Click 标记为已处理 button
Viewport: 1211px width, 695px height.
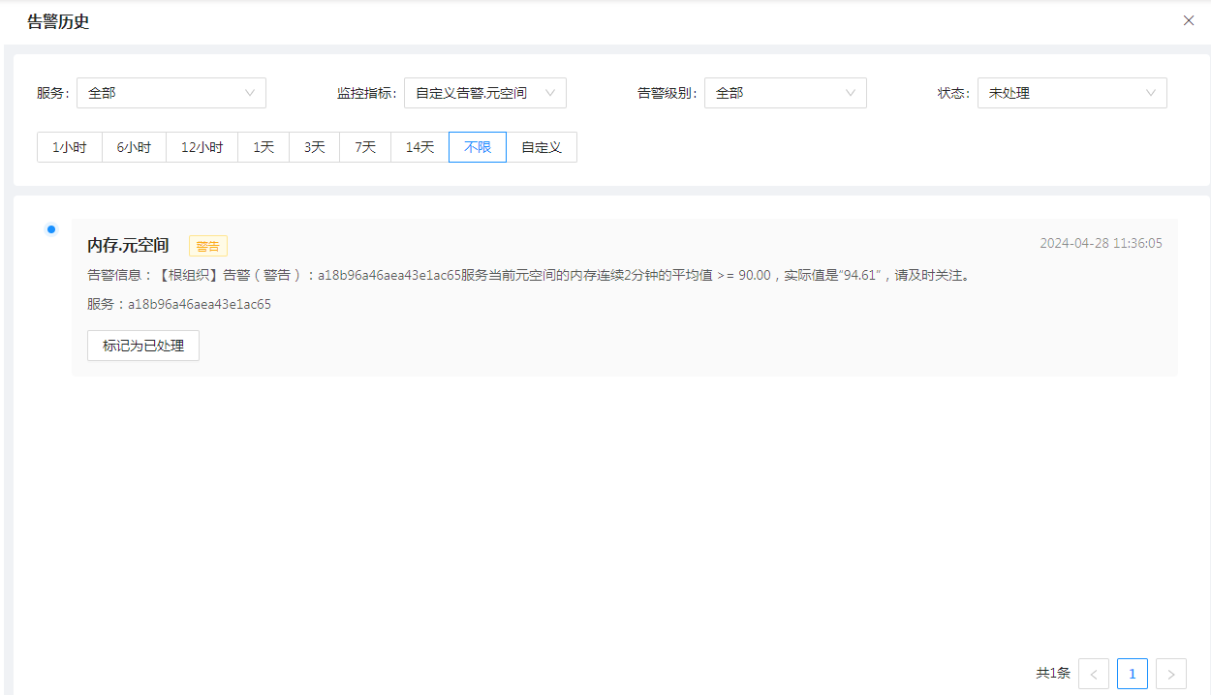pyautogui.click(x=143, y=346)
